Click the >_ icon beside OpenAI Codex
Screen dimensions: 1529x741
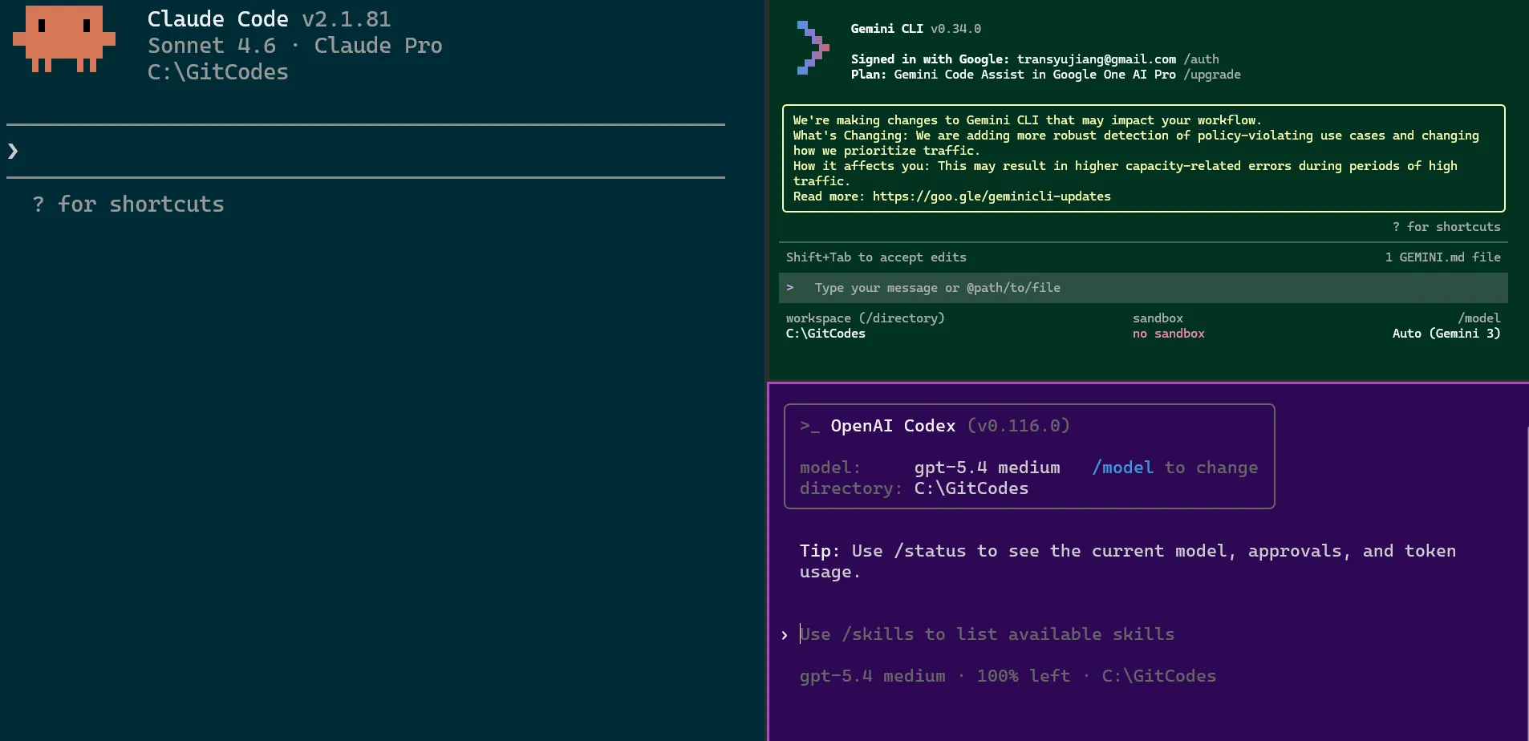(809, 426)
